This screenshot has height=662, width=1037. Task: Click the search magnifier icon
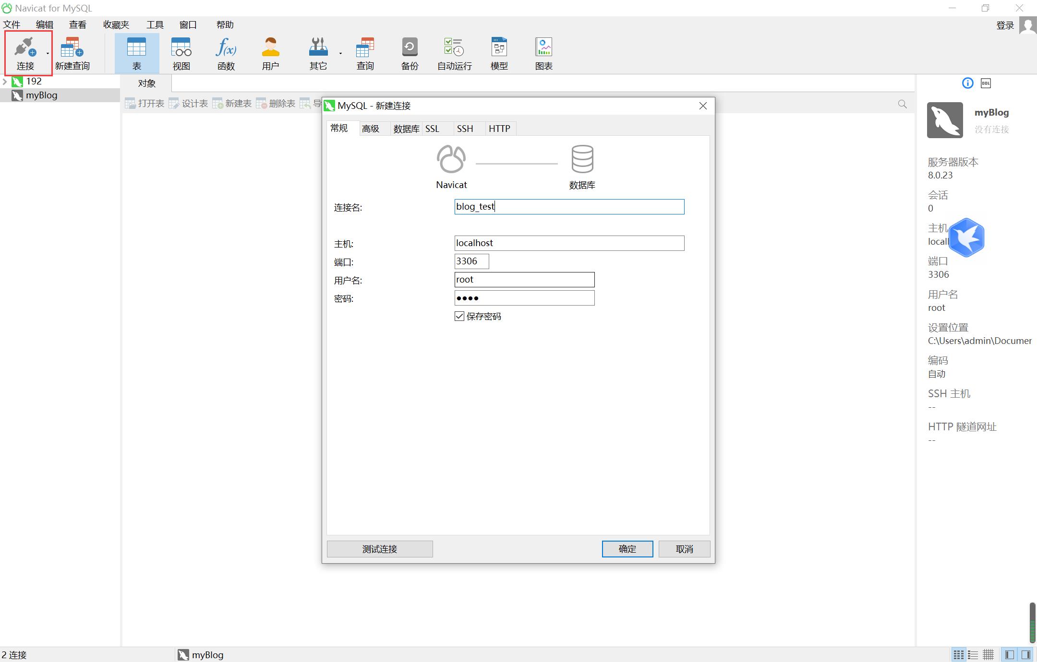(902, 104)
